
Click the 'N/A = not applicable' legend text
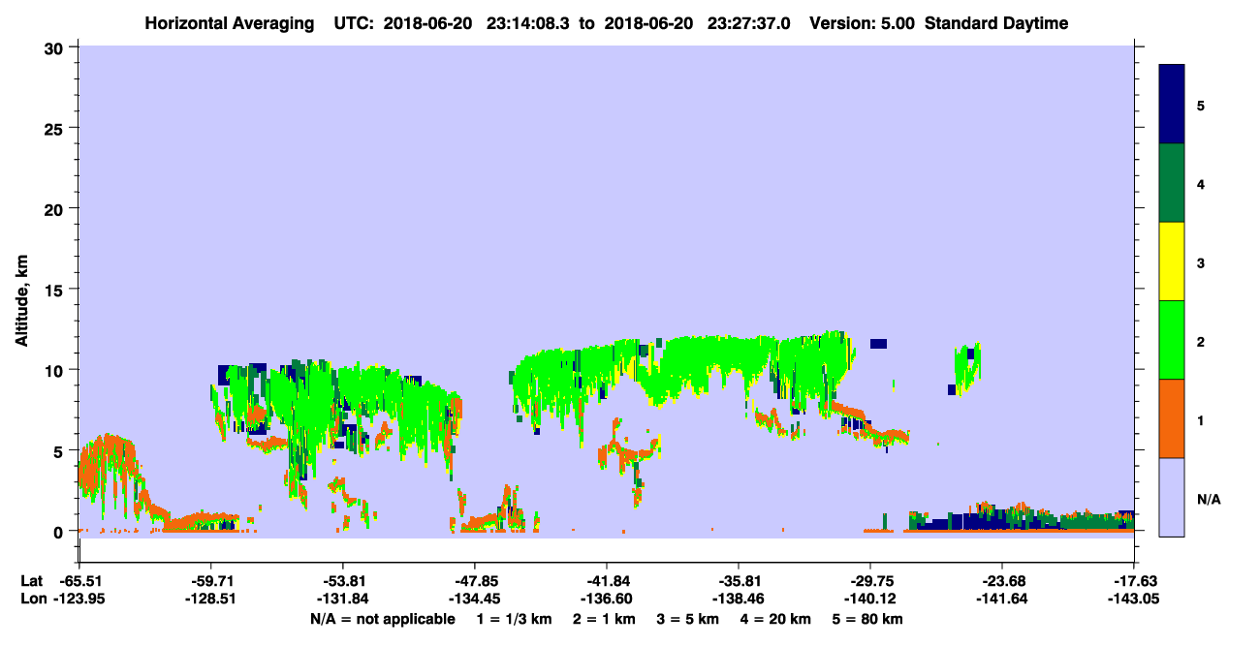point(382,619)
